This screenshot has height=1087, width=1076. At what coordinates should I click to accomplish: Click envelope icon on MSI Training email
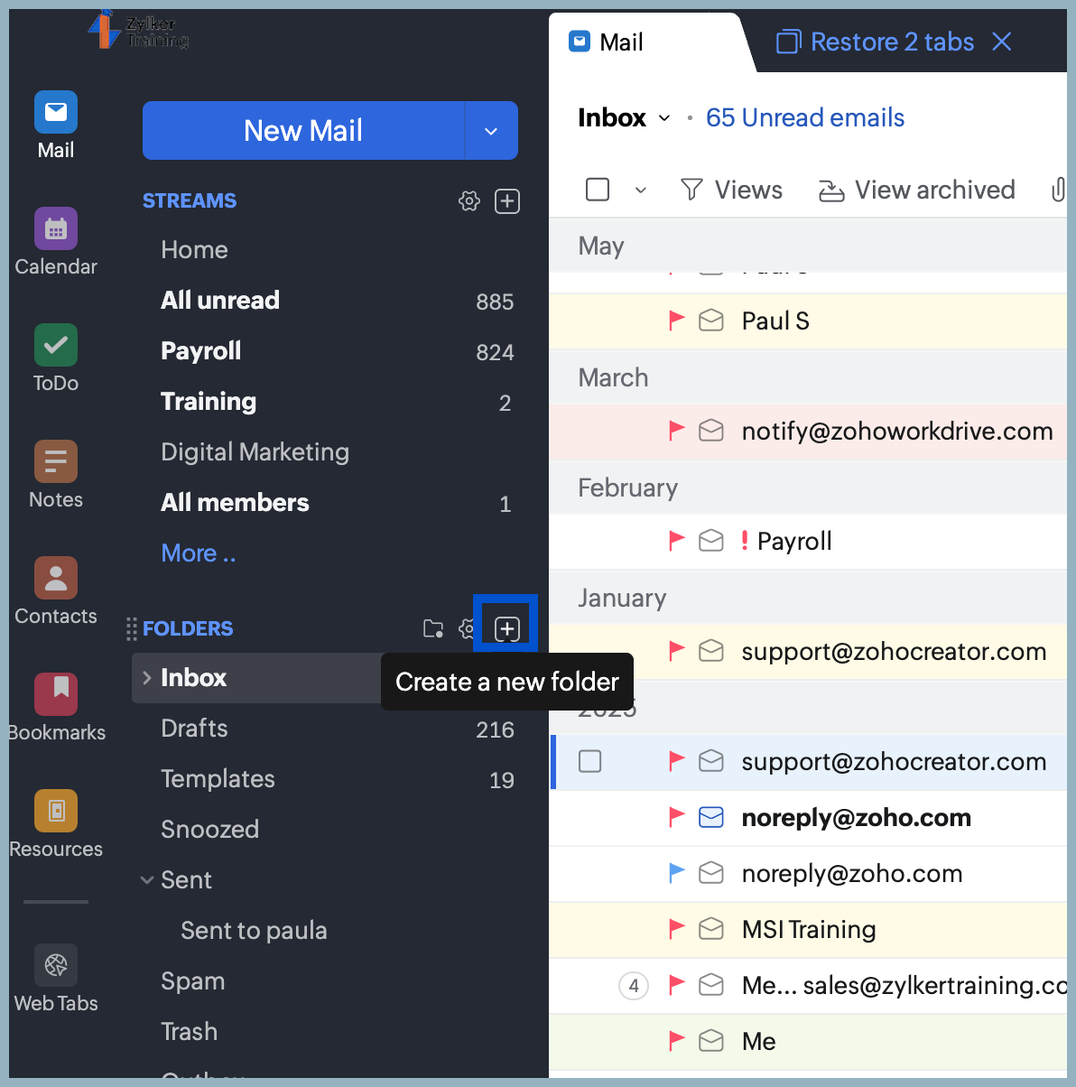(x=711, y=929)
